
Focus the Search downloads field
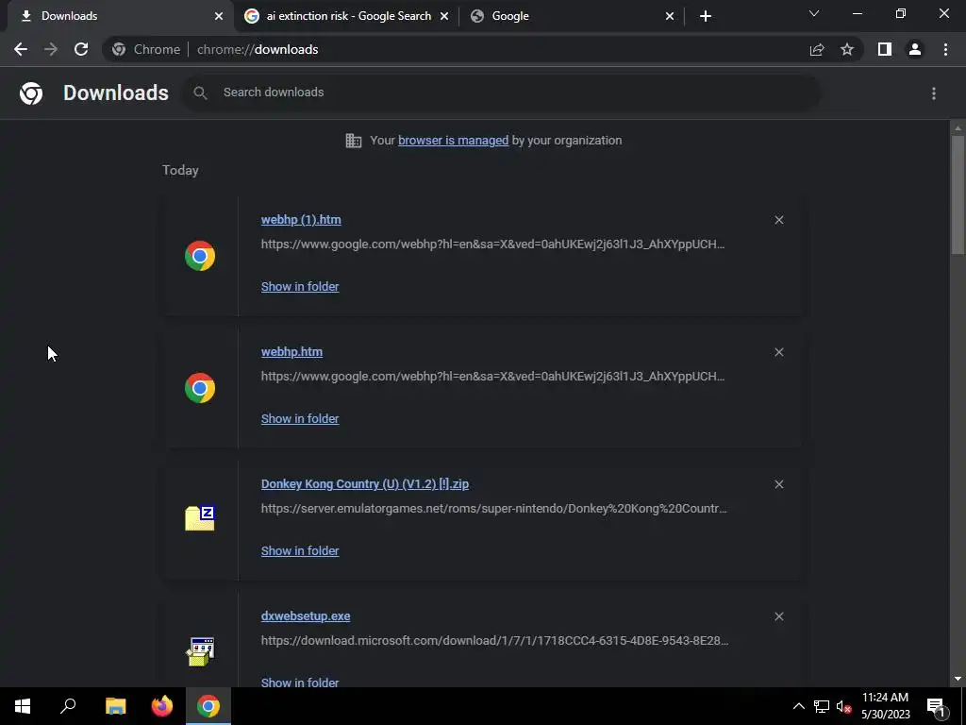502,93
